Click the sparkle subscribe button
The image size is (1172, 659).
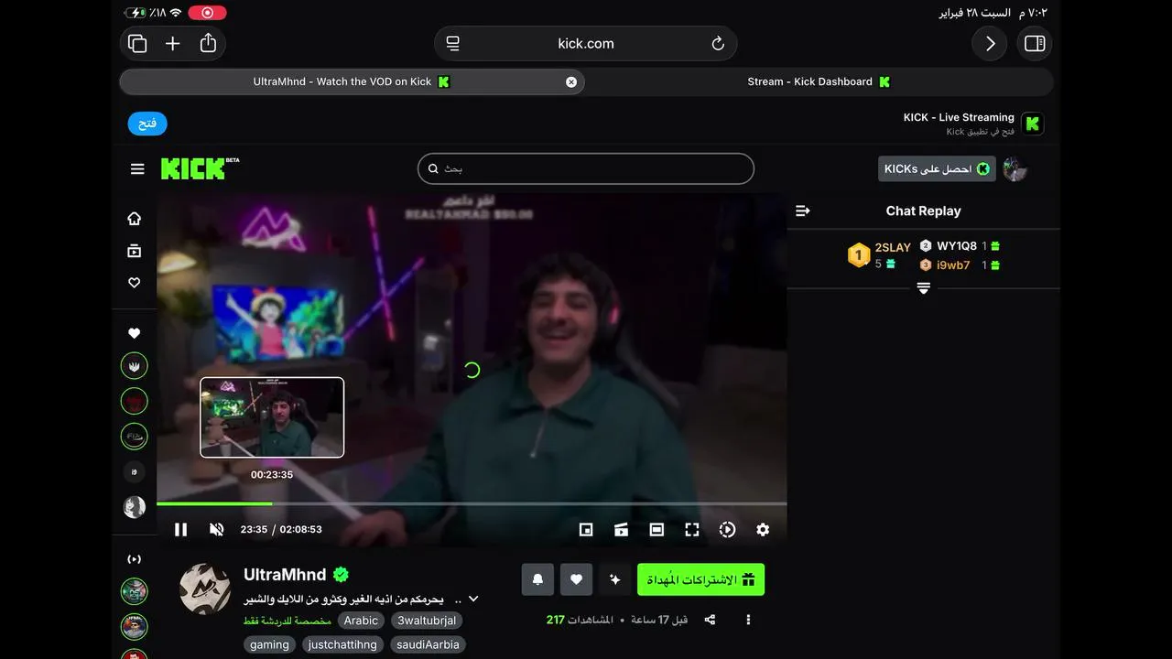tap(614, 579)
